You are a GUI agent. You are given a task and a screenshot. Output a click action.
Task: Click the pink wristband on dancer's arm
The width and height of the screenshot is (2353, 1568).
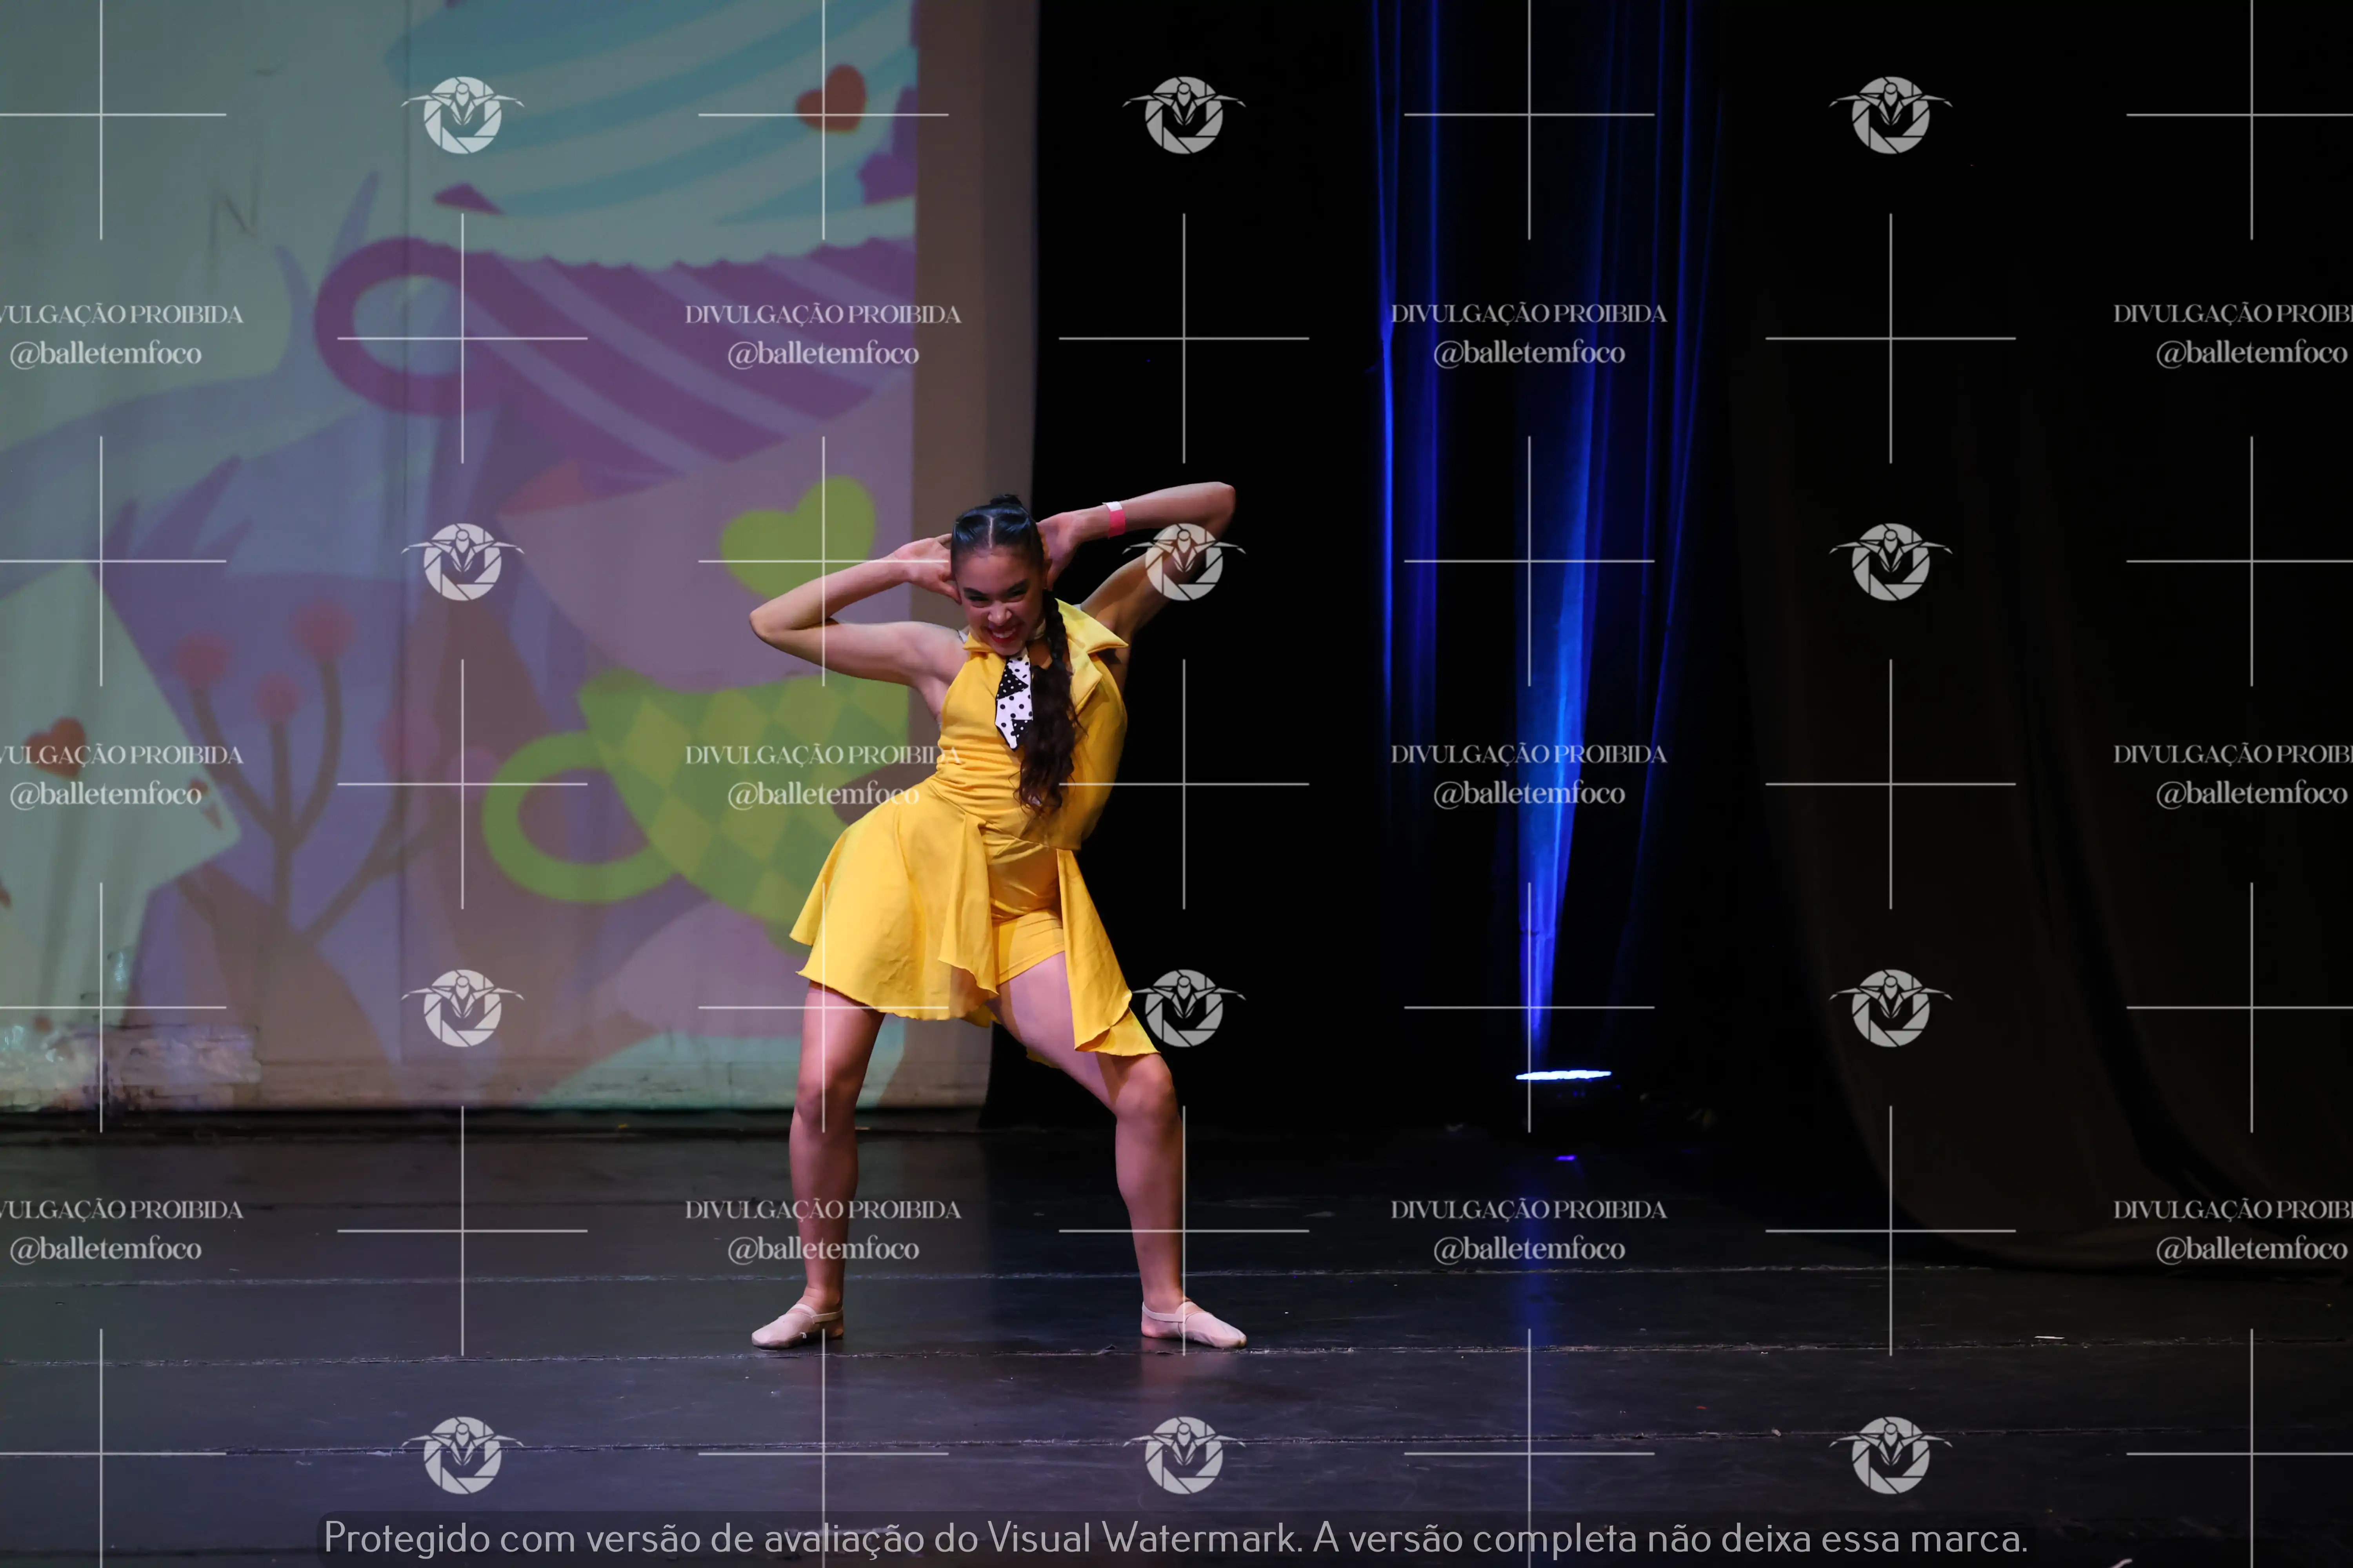click(x=1115, y=519)
